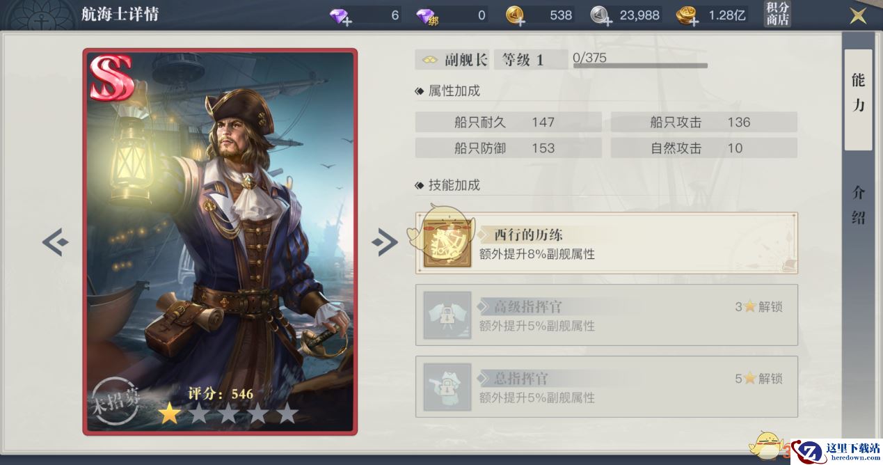This screenshot has height=465, width=883.
Task: Tap the bound diamond currency icon
Action: (x=427, y=15)
